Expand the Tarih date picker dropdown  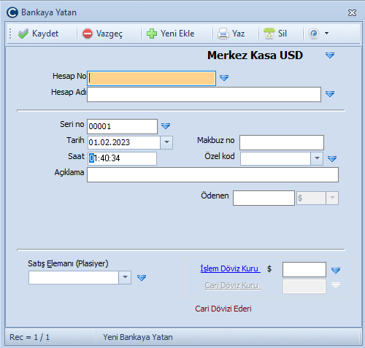pyautogui.click(x=166, y=142)
